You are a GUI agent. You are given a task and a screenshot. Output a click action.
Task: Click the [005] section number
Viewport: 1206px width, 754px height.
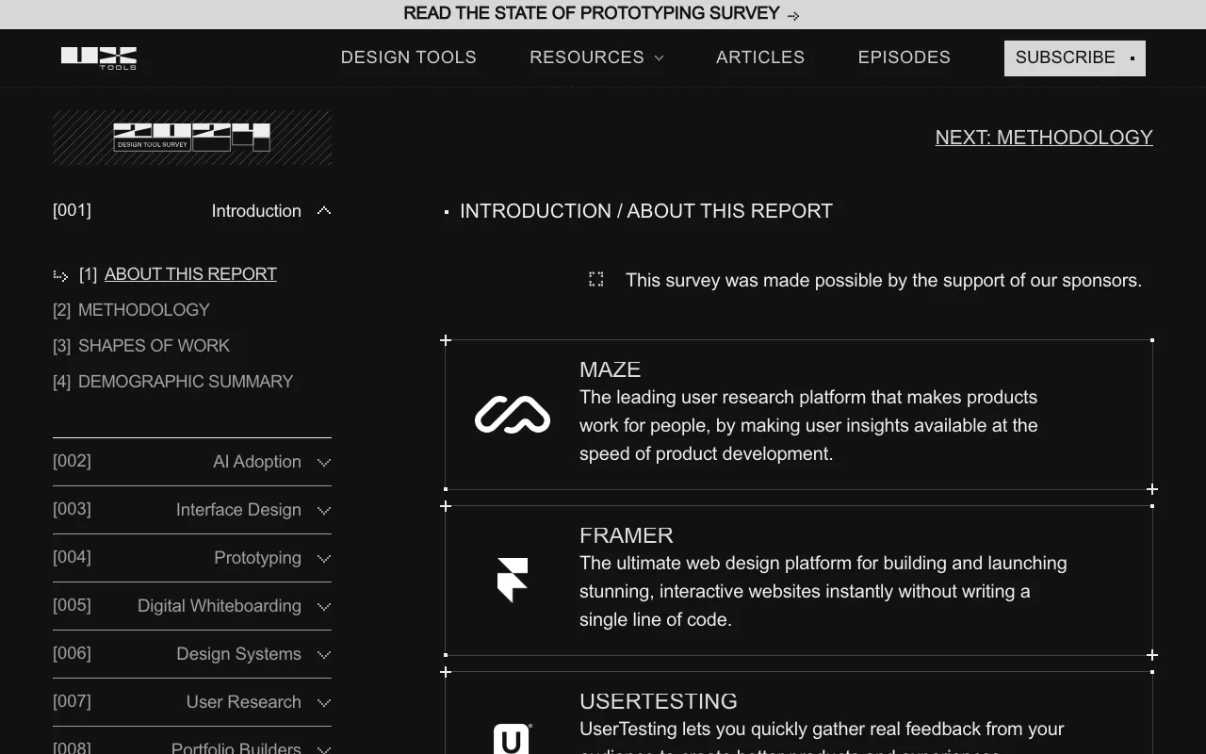pos(72,605)
